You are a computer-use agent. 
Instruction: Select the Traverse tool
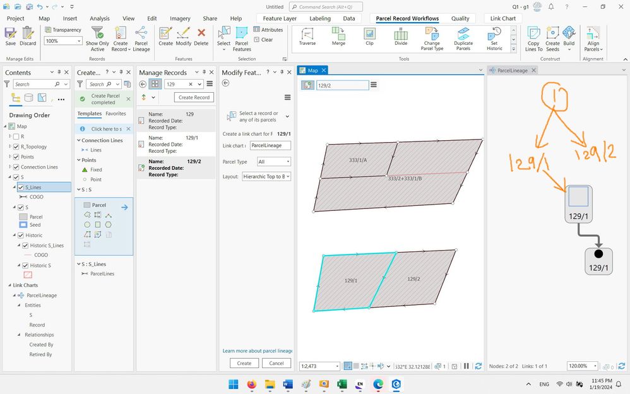point(307,37)
